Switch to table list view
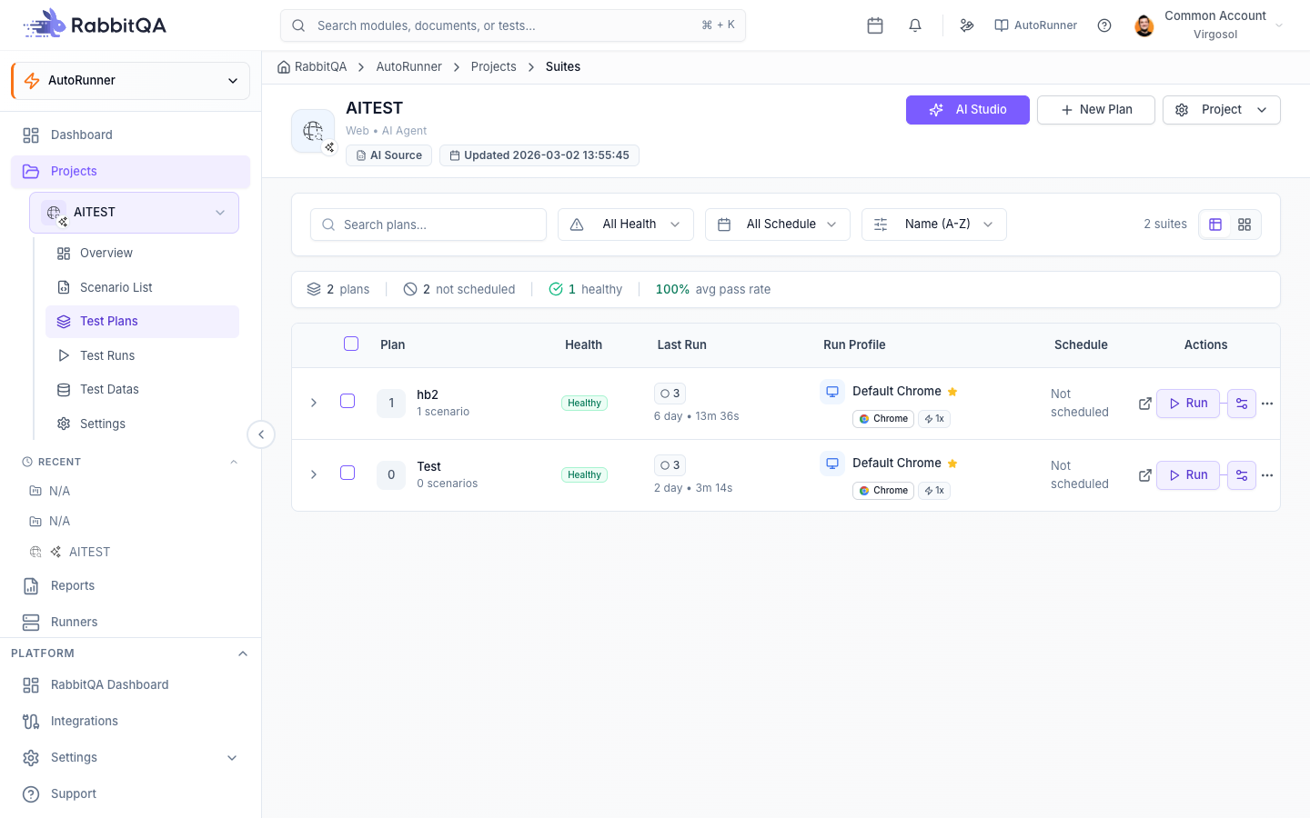 1215,224
